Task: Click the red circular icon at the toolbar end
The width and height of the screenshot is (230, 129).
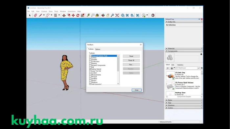Action: tap(153, 15)
